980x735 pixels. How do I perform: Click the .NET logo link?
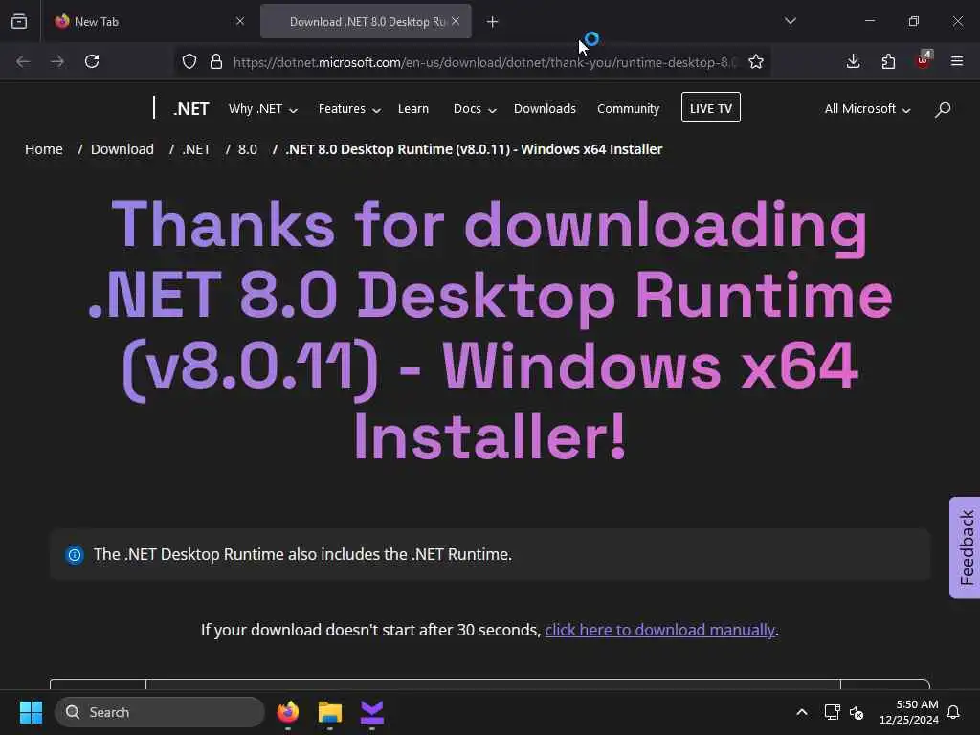[x=190, y=109]
